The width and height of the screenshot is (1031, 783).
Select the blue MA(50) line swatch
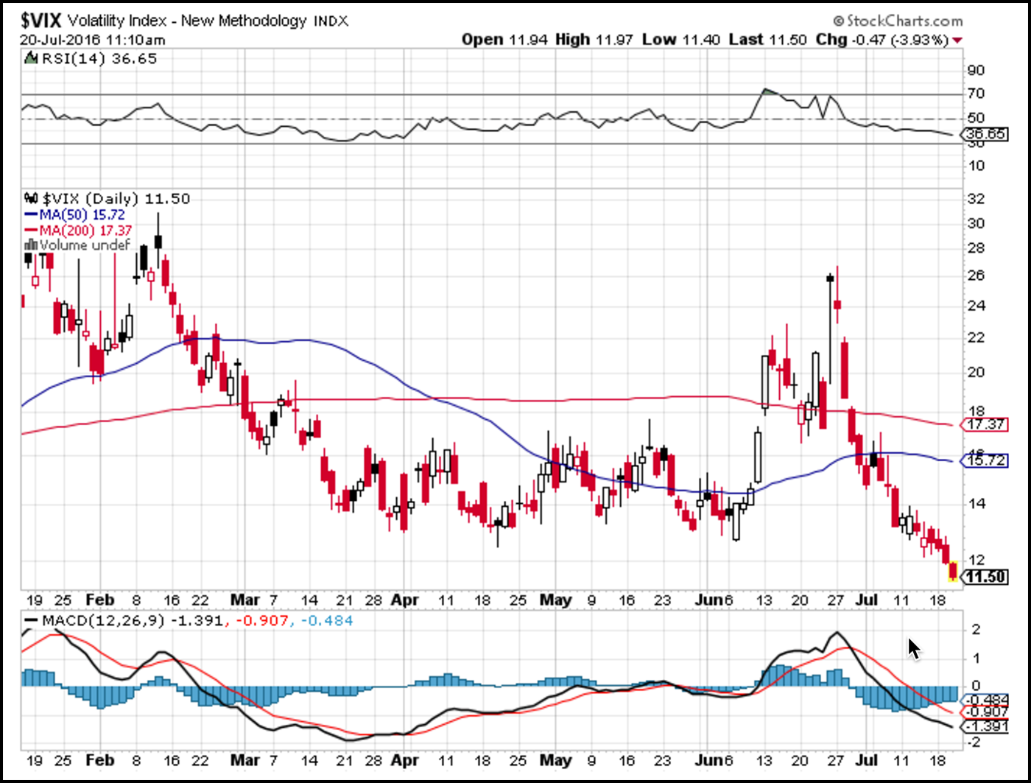[30, 215]
